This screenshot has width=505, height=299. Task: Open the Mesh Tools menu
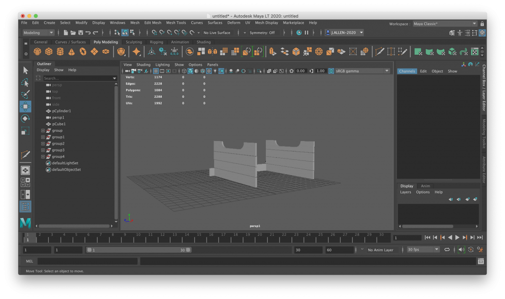[176, 23]
